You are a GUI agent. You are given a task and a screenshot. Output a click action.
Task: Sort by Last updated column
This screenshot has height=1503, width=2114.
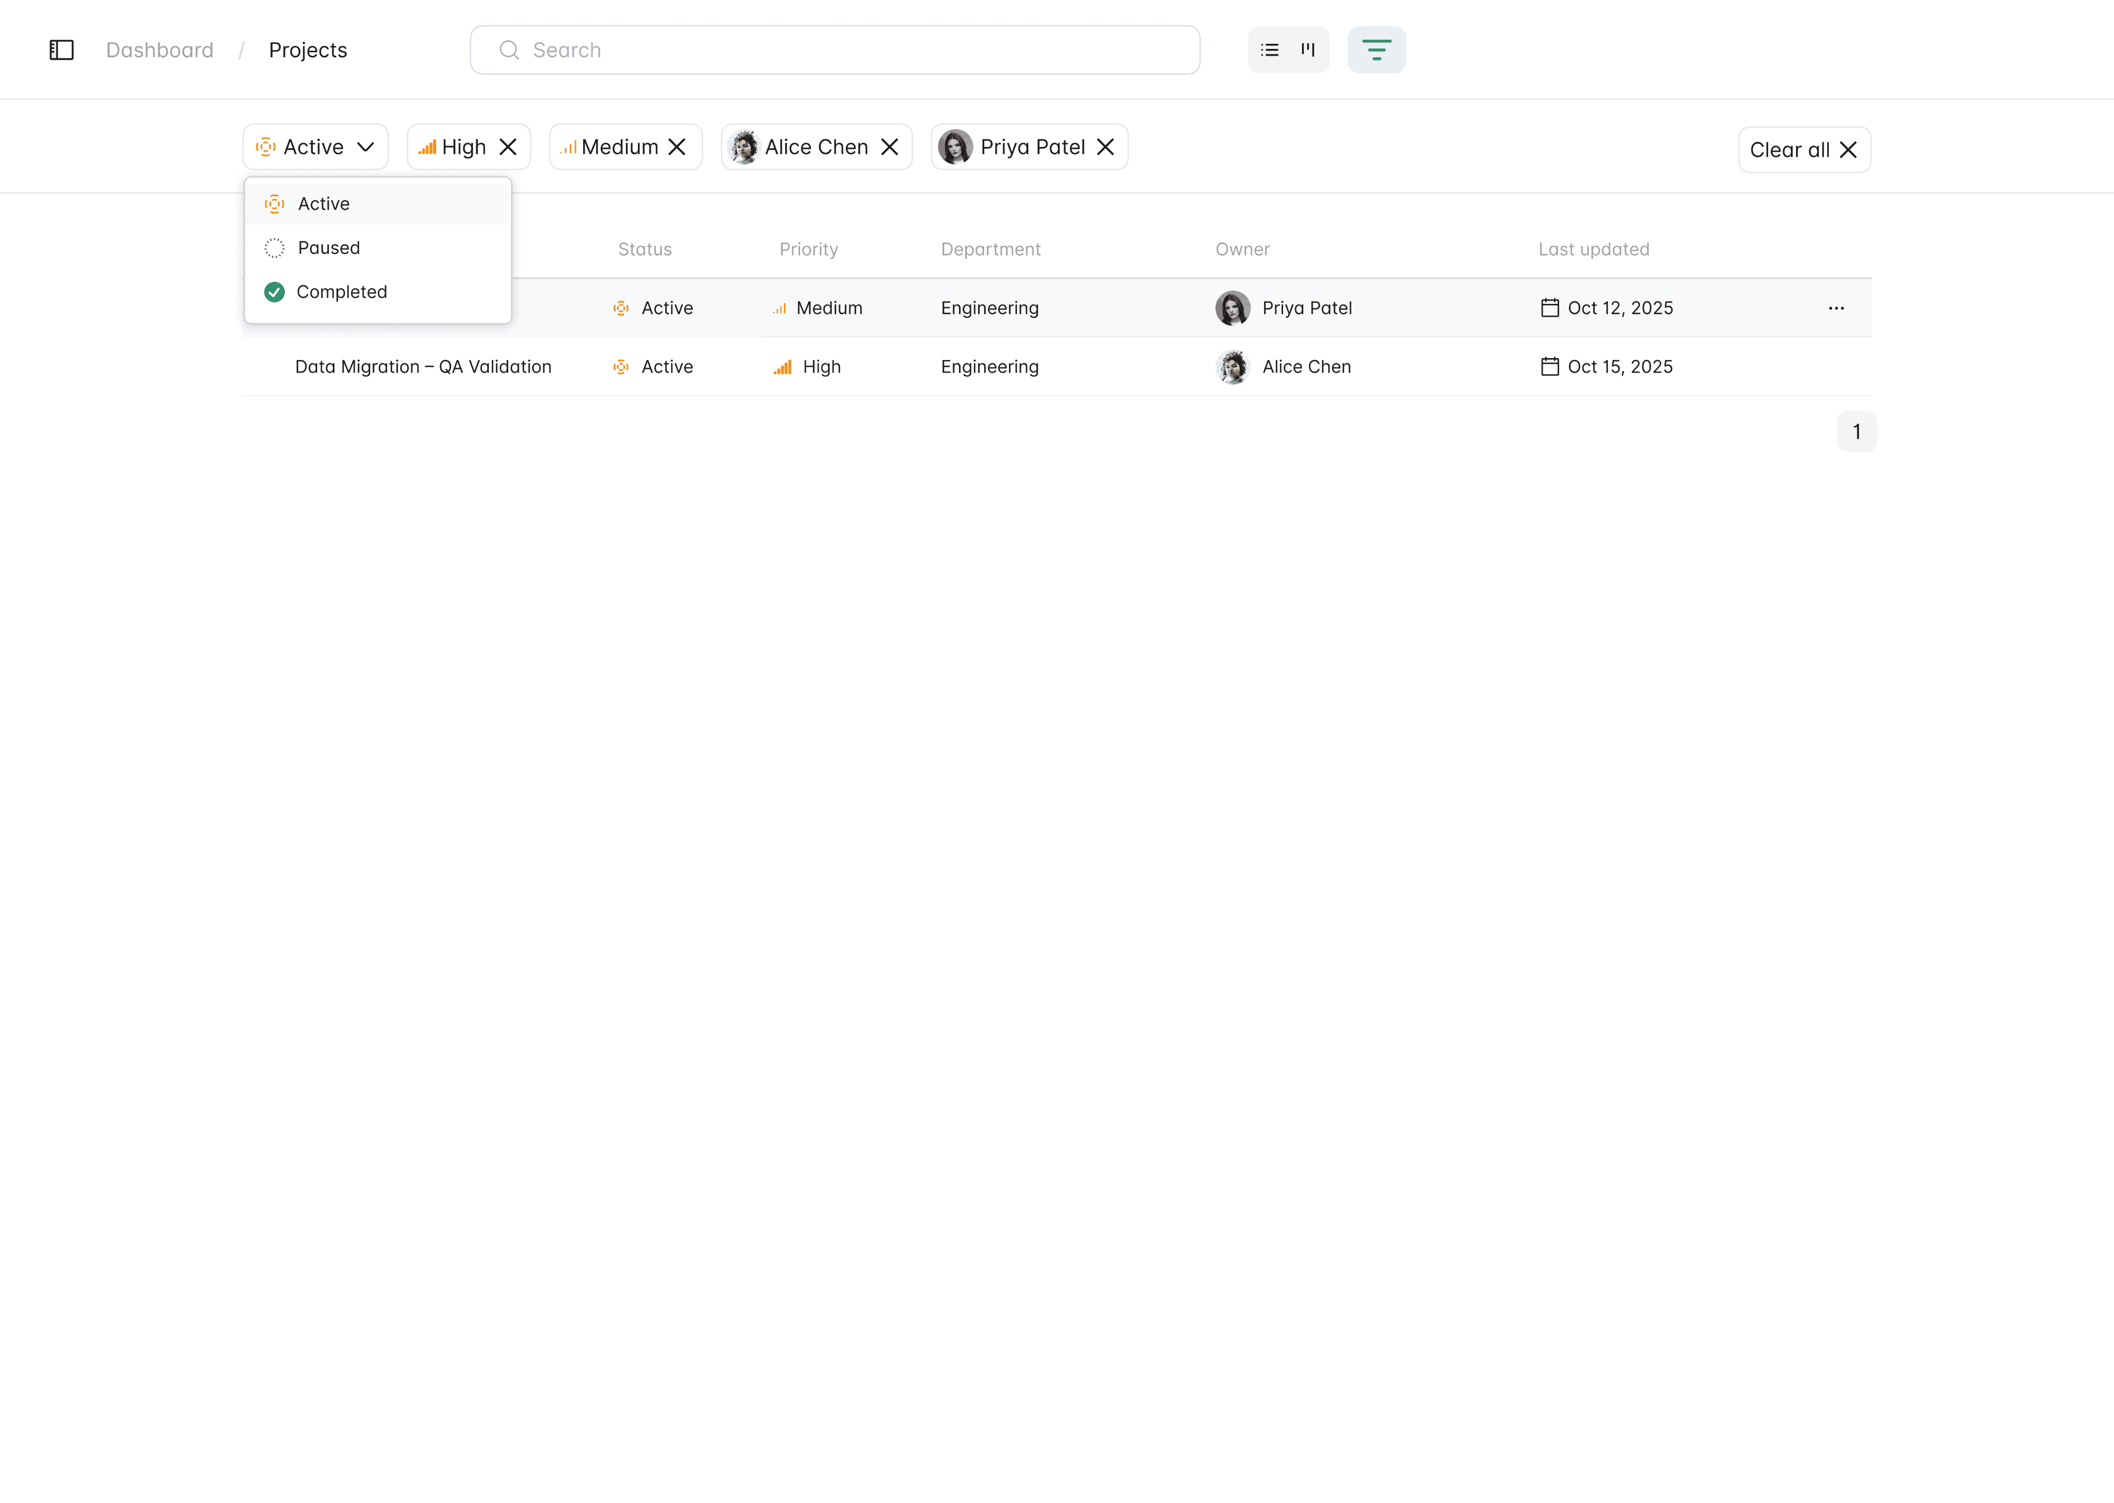pos(1593,249)
